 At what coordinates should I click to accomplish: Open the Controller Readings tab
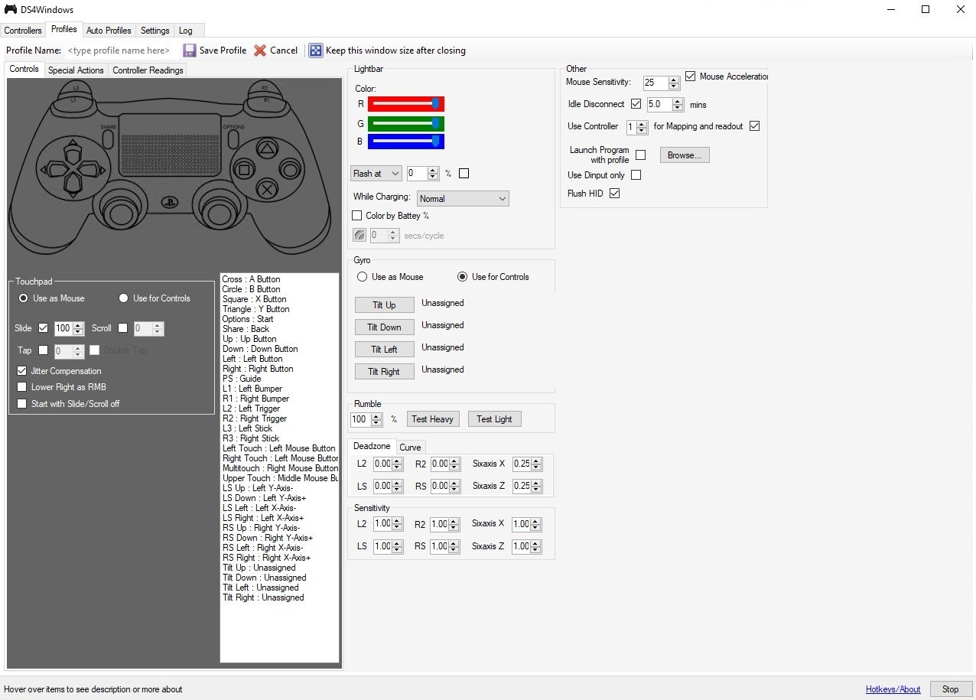148,70
